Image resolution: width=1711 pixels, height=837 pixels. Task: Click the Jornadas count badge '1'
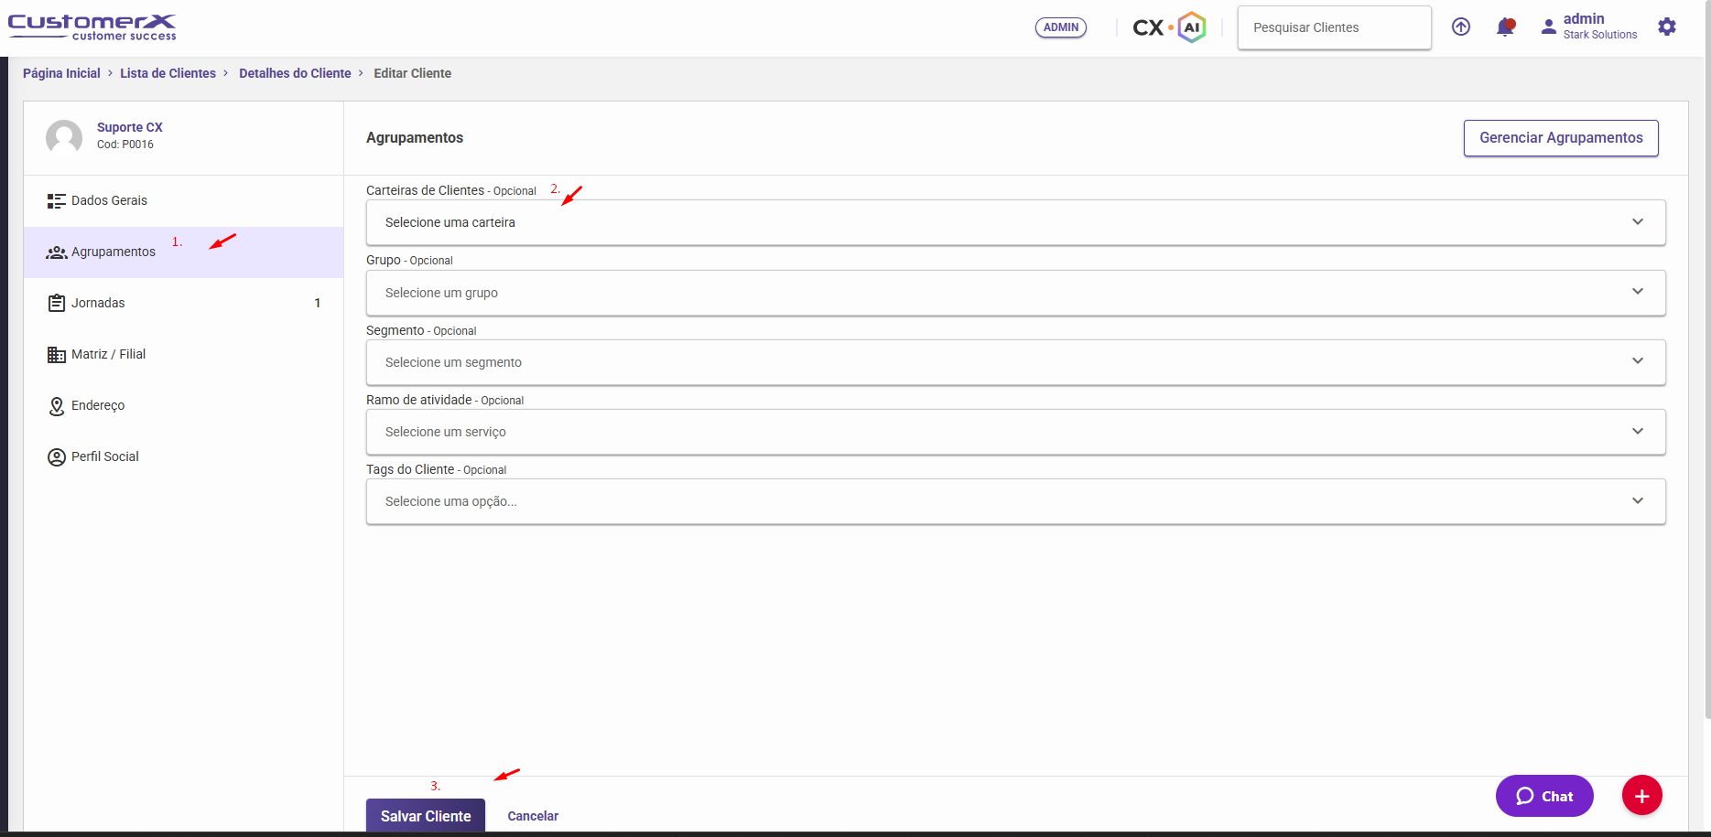(318, 304)
